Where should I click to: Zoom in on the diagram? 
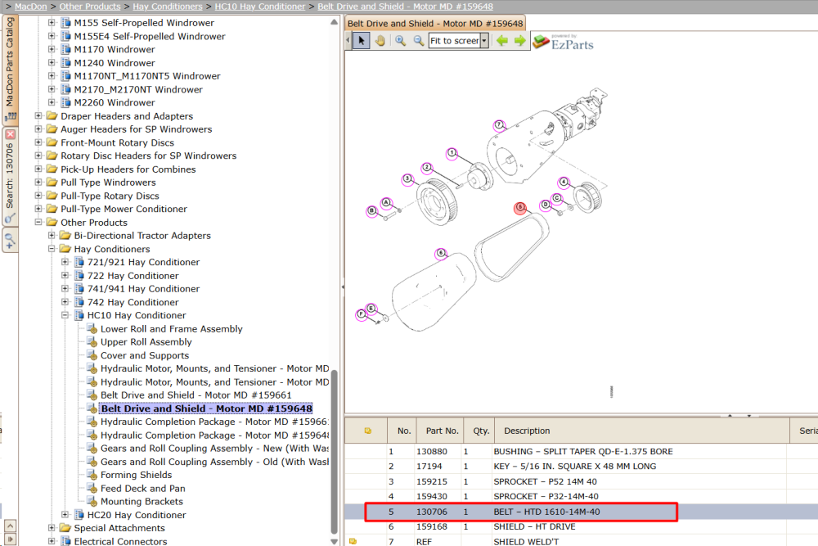pos(400,41)
